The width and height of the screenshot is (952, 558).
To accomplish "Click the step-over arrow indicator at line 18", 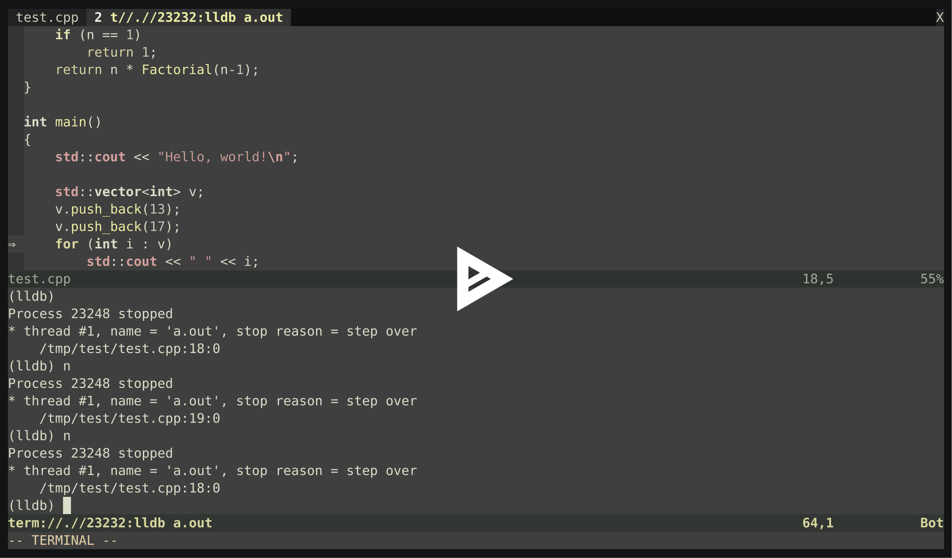I will pyautogui.click(x=12, y=245).
